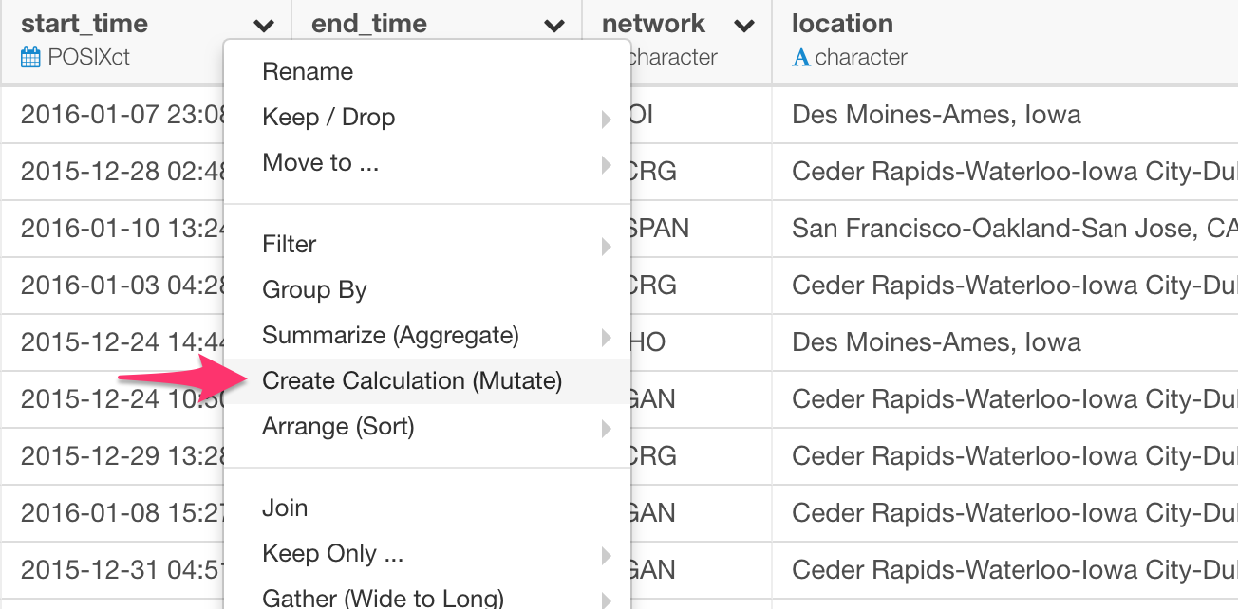The width and height of the screenshot is (1238, 609).
Task: Expand the Arrange (Sort) submenu arrow
Action: tap(606, 428)
